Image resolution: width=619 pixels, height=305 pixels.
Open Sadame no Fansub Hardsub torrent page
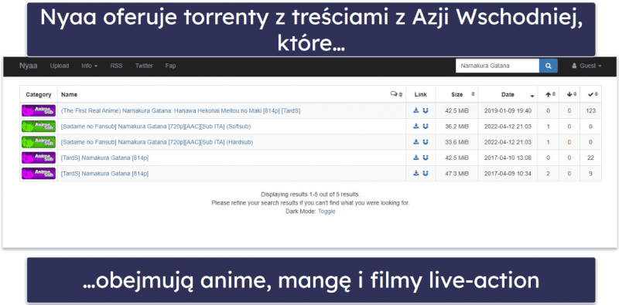coord(157,142)
